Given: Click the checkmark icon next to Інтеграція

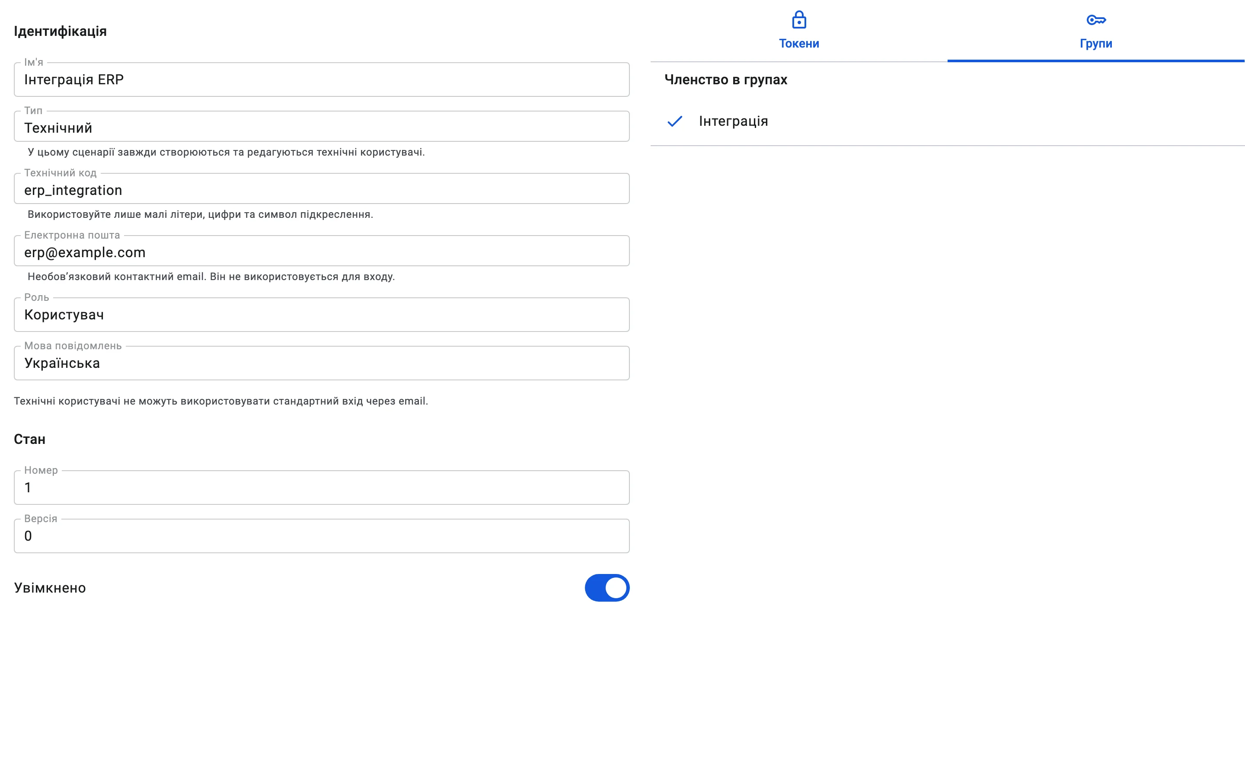Looking at the screenshot, I should coord(674,121).
